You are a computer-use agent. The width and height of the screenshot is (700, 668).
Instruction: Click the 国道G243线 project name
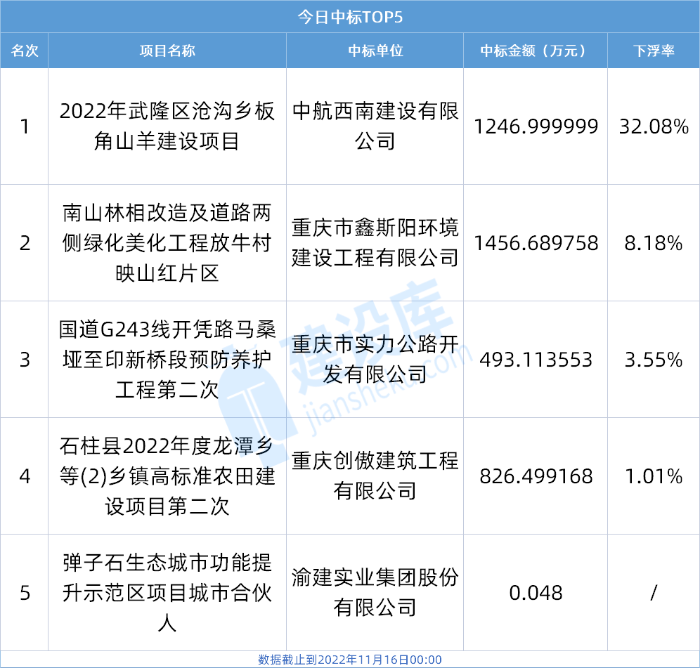click(x=167, y=360)
